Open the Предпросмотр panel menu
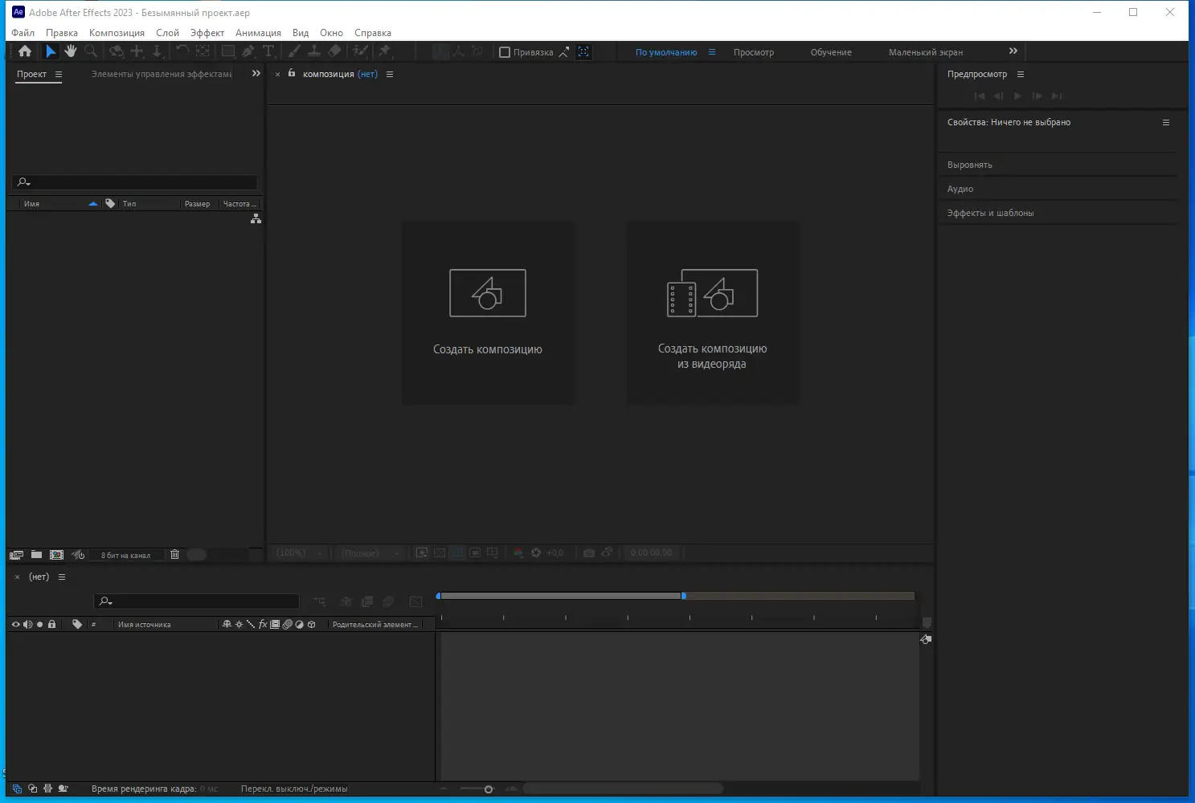 (1020, 73)
